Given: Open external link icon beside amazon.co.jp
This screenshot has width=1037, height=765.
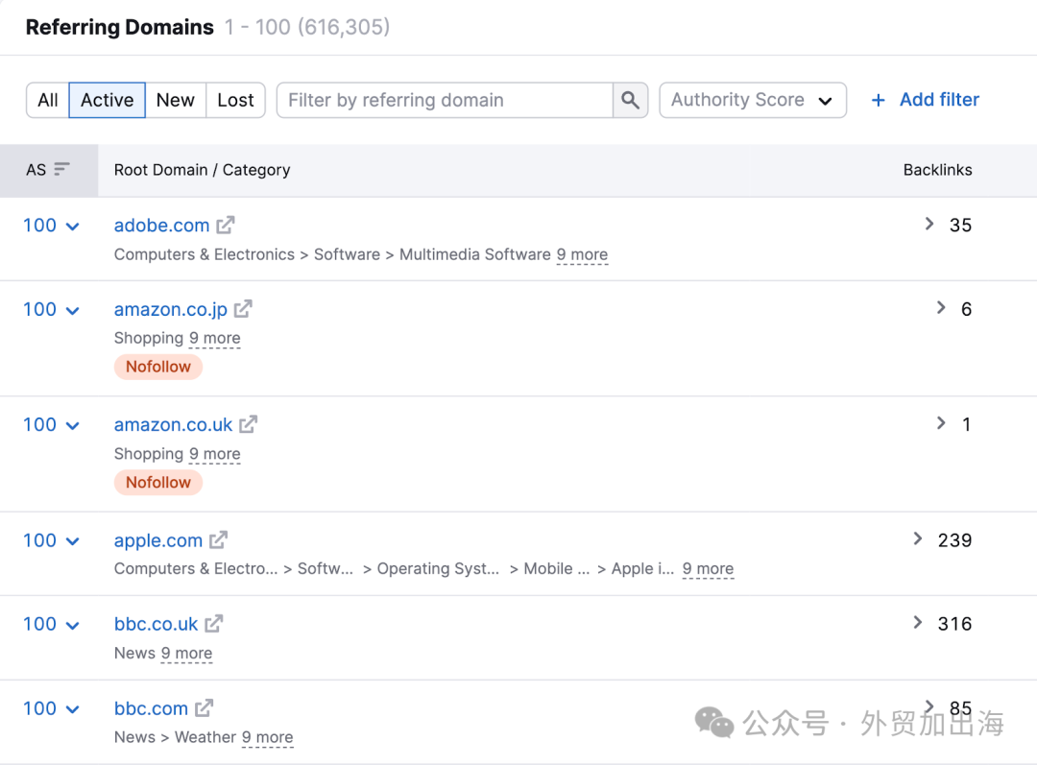Looking at the screenshot, I should click(243, 308).
